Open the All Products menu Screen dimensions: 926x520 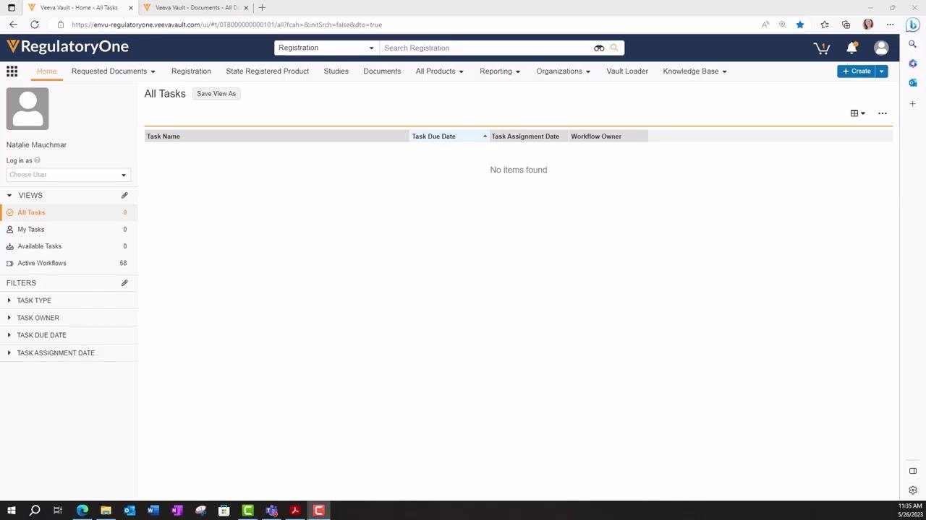[x=440, y=71]
